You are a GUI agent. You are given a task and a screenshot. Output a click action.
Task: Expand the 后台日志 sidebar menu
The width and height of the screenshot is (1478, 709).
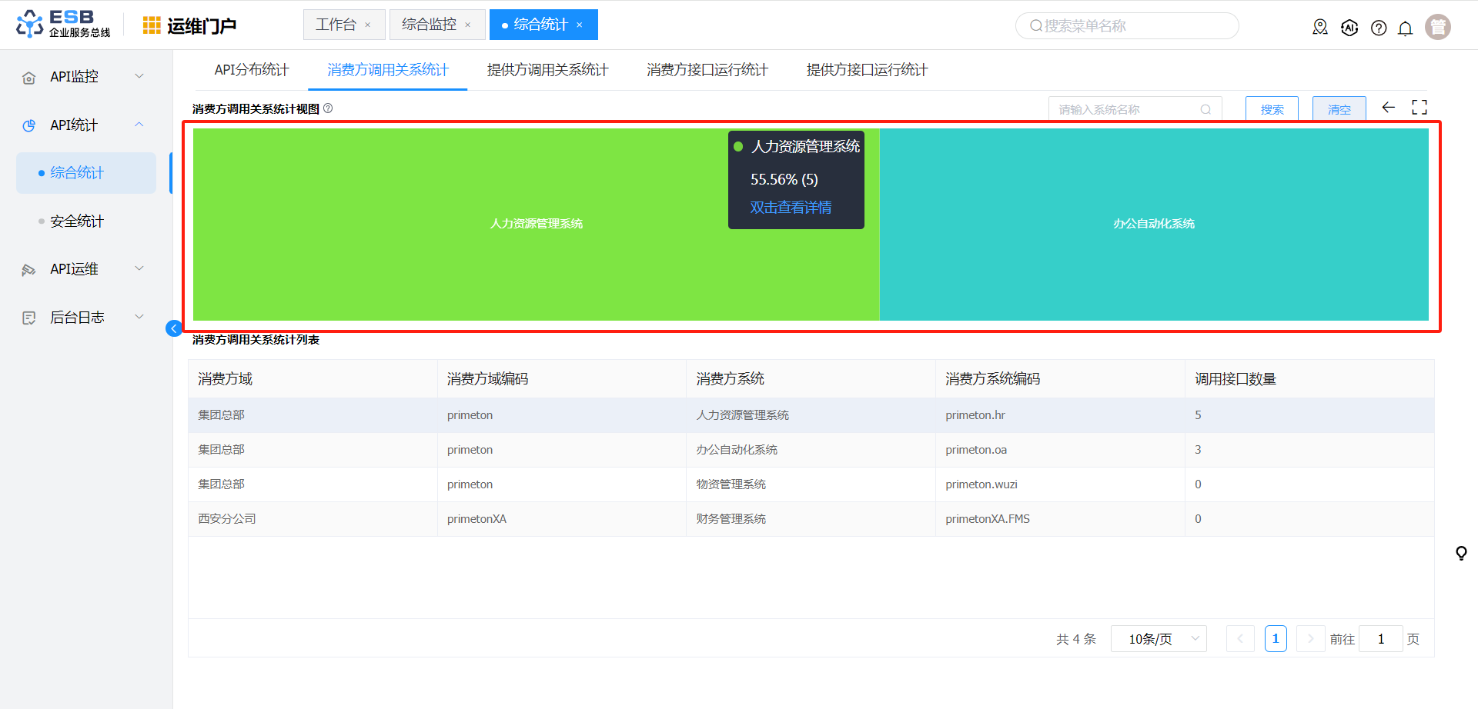pos(85,318)
